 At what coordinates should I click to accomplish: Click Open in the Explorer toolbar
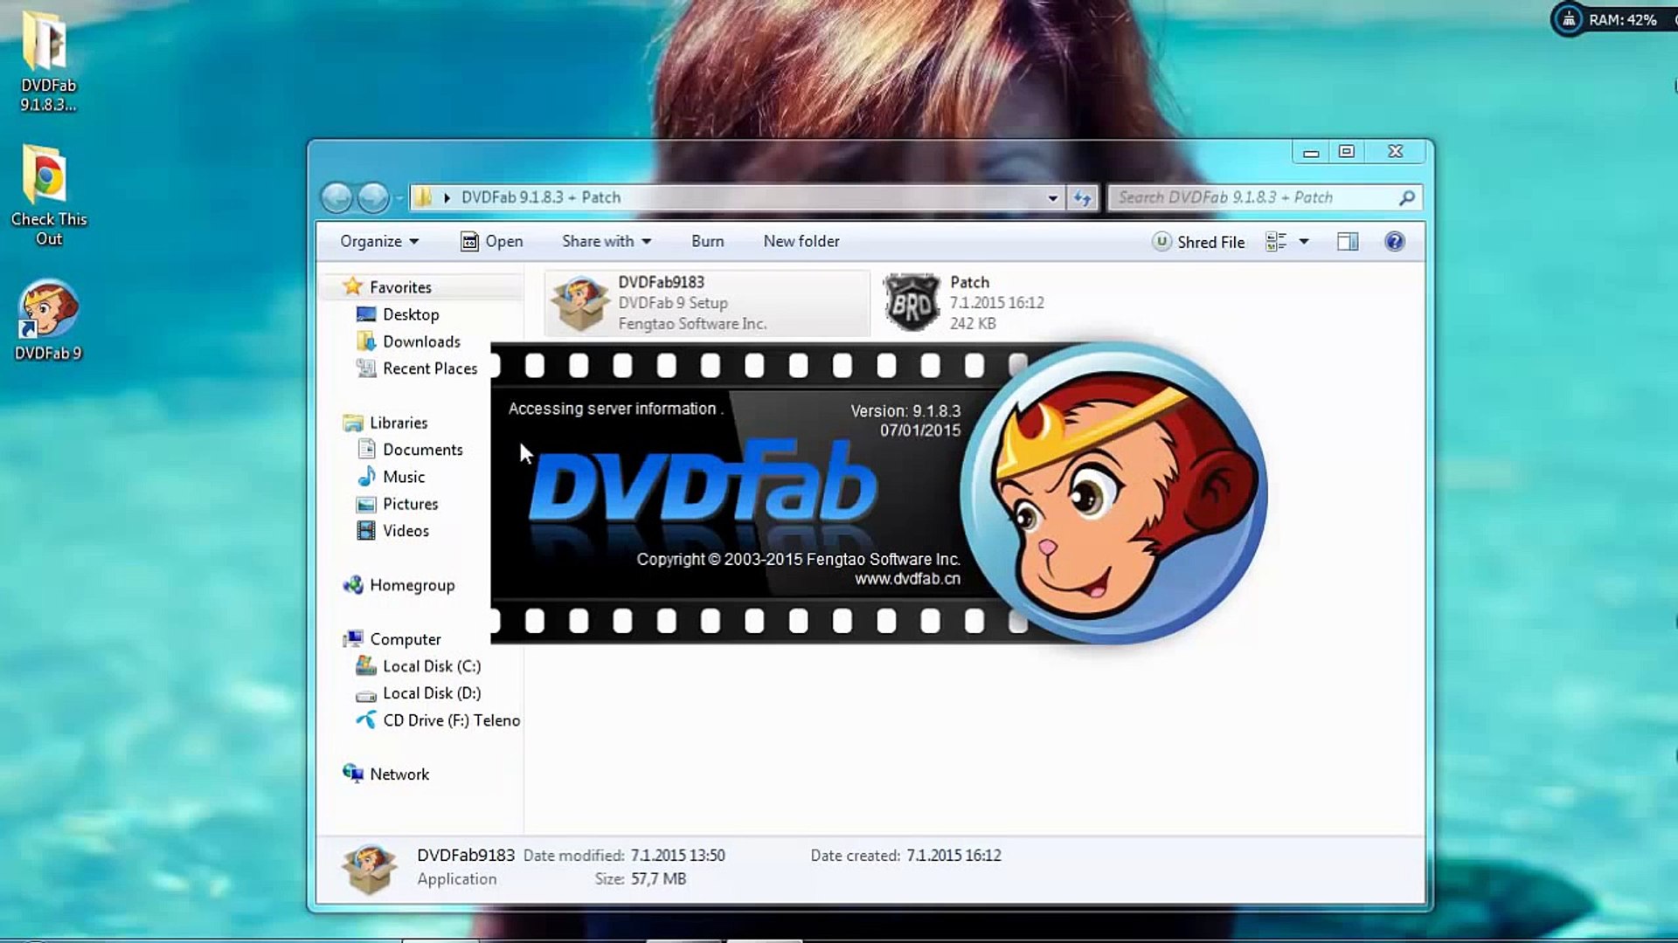(492, 242)
